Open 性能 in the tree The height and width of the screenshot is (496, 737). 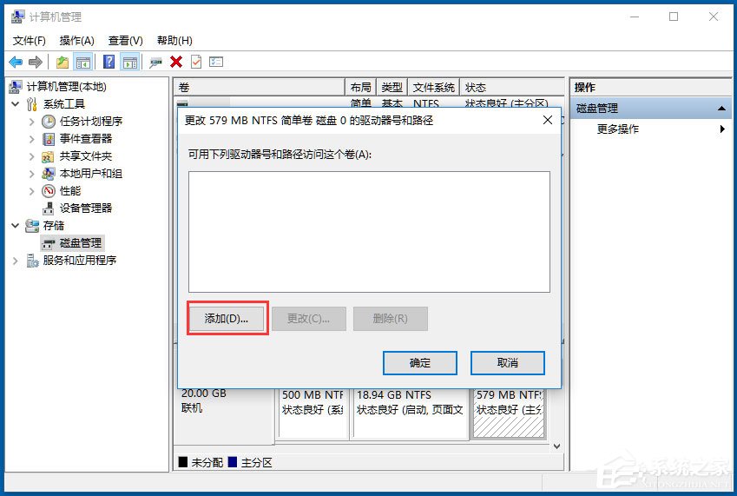click(x=70, y=191)
